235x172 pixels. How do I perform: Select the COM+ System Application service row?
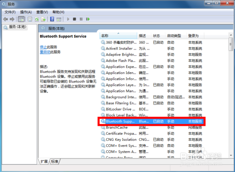[151, 152]
